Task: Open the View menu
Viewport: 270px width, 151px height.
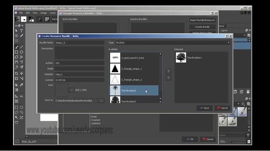Action: [35, 13]
